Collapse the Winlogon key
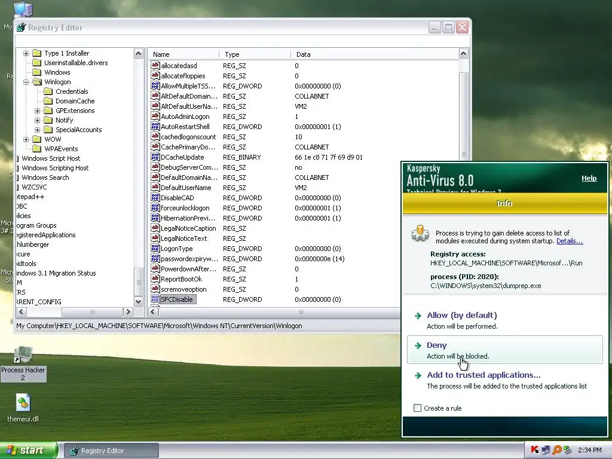Screen dimensions: 612x459 coord(26,82)
